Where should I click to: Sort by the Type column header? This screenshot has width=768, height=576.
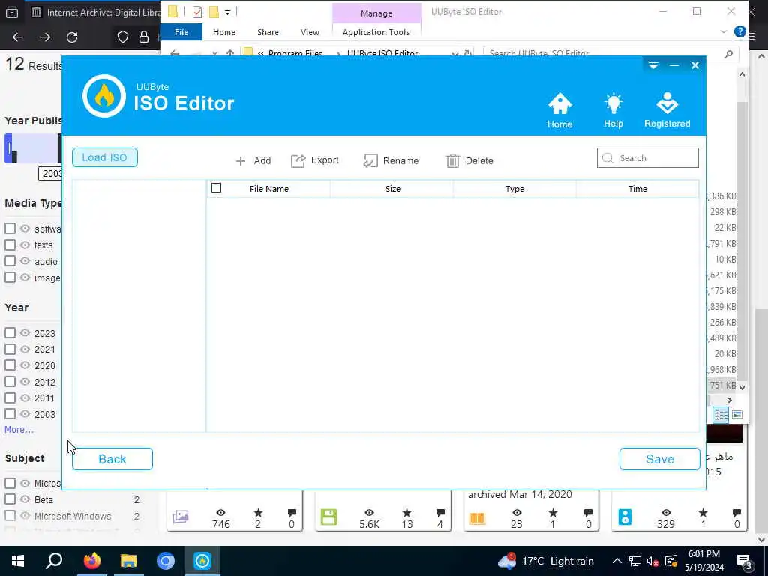[x=514, y=188]
